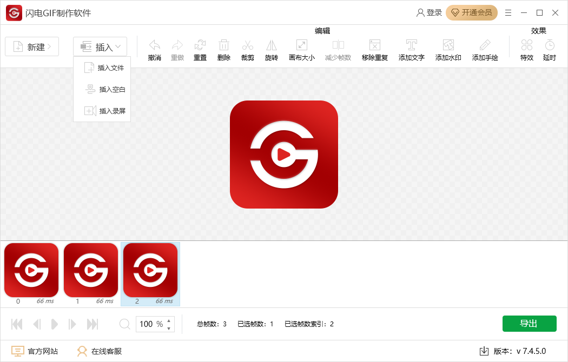Click the 重置 reset icon
568x362 pixels.
point(200,45)
